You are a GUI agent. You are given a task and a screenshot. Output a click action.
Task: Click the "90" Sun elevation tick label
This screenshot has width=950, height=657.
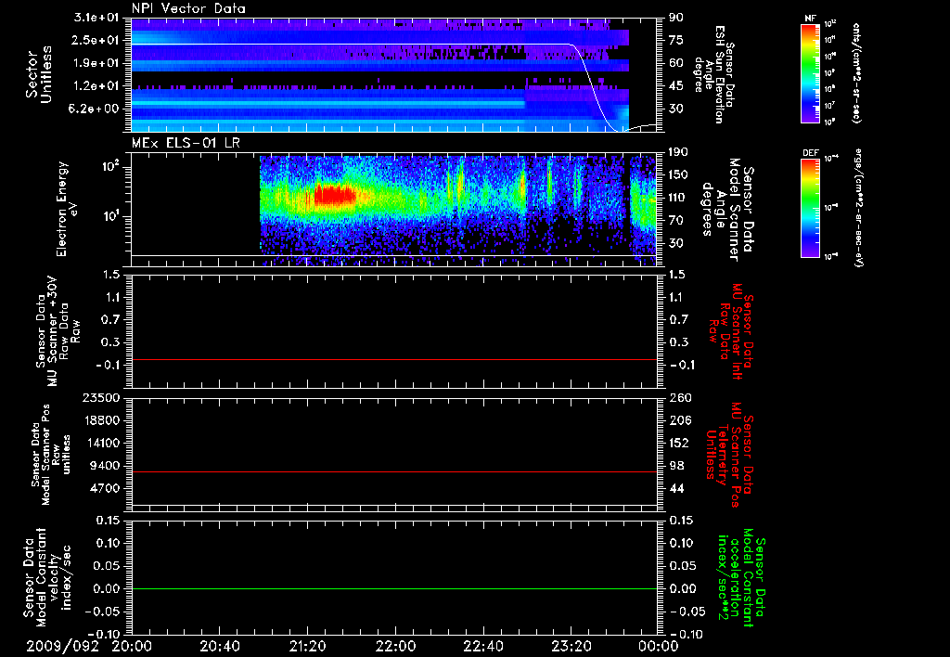676,18
